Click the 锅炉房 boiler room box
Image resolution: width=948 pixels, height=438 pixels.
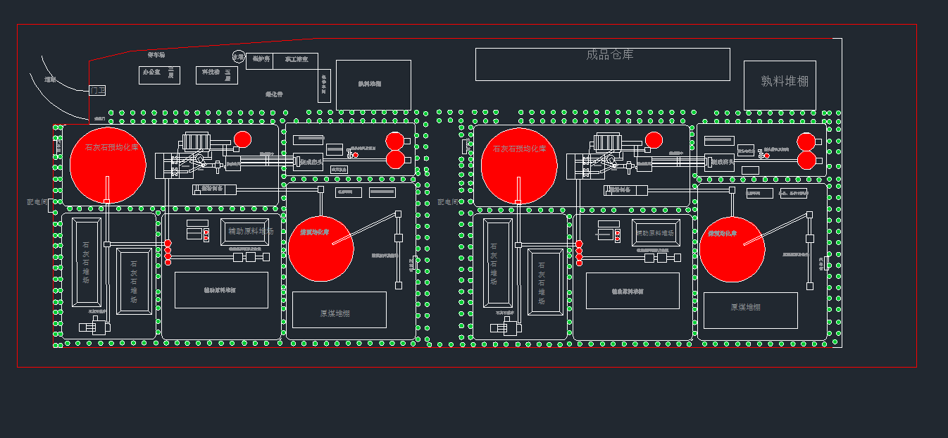pyautogui.click(x=260, y=61)
